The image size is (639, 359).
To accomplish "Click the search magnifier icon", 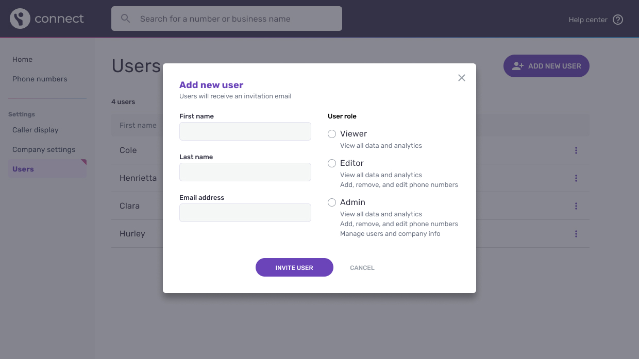I will coord(125,18).
